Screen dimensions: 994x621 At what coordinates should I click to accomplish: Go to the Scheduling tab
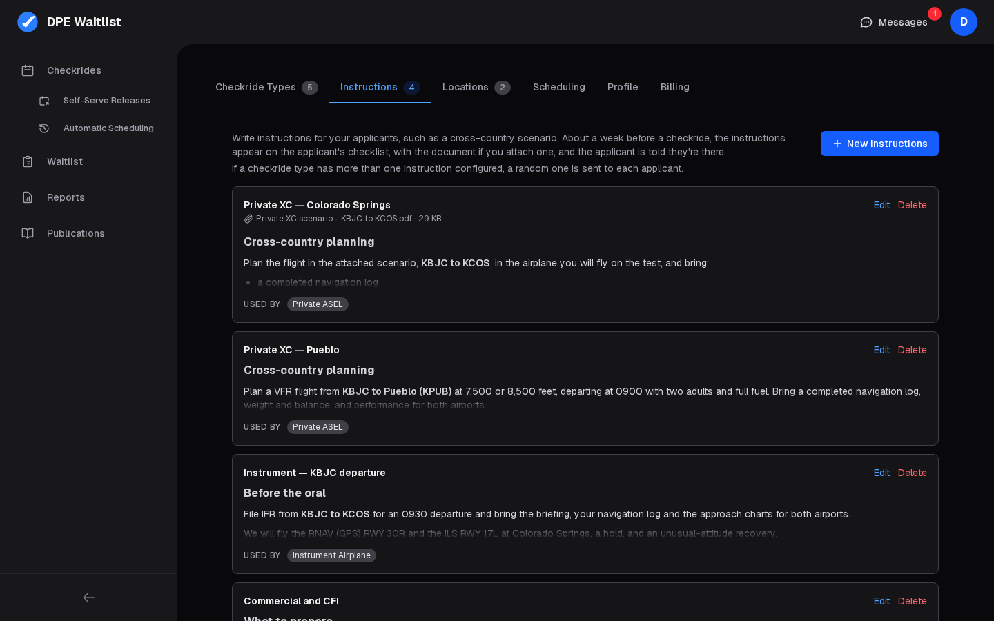pos(559,87)
